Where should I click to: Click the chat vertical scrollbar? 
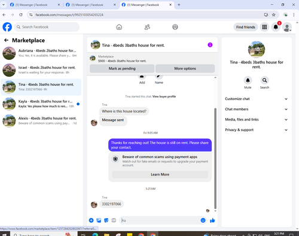[x=215, y=159]
